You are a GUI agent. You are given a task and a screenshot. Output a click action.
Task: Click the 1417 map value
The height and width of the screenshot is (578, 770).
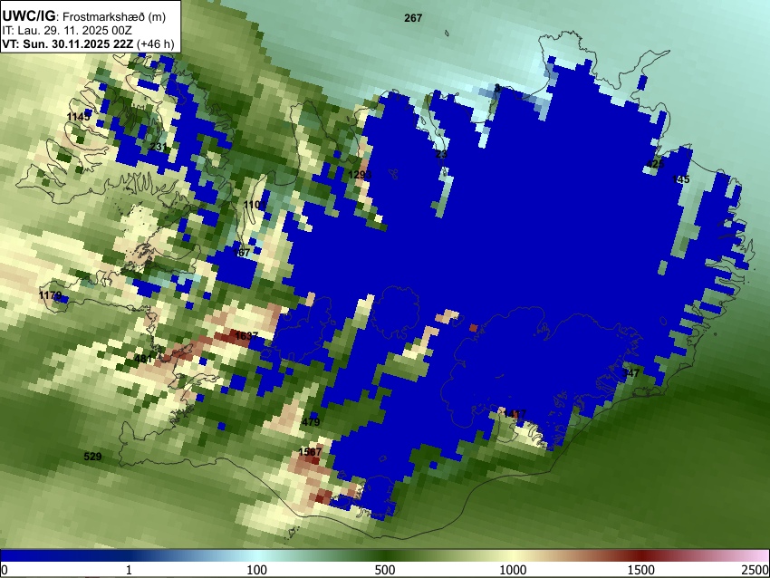click(x=515, y=414)
